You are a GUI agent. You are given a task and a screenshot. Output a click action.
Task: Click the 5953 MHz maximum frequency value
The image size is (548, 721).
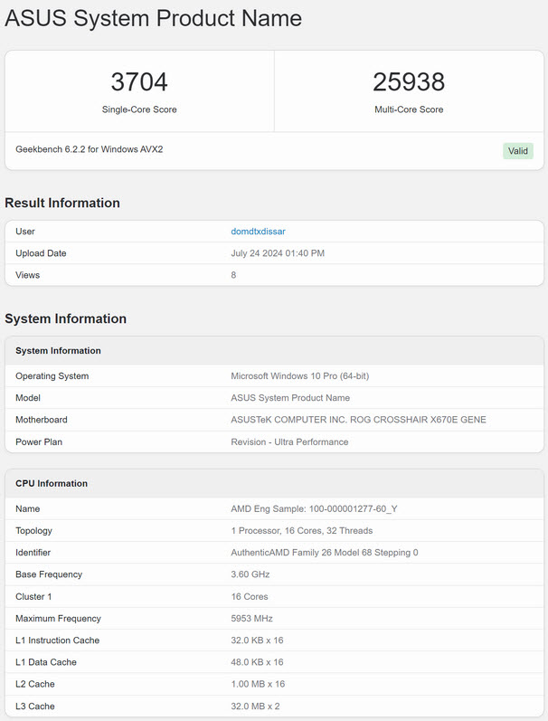click(x=251, y=619)
